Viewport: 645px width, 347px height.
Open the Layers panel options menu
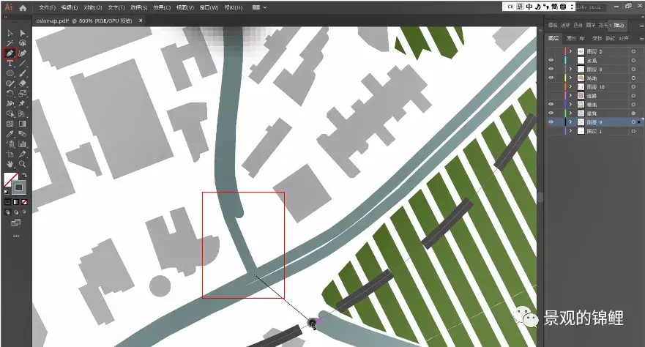pos(641,39)
